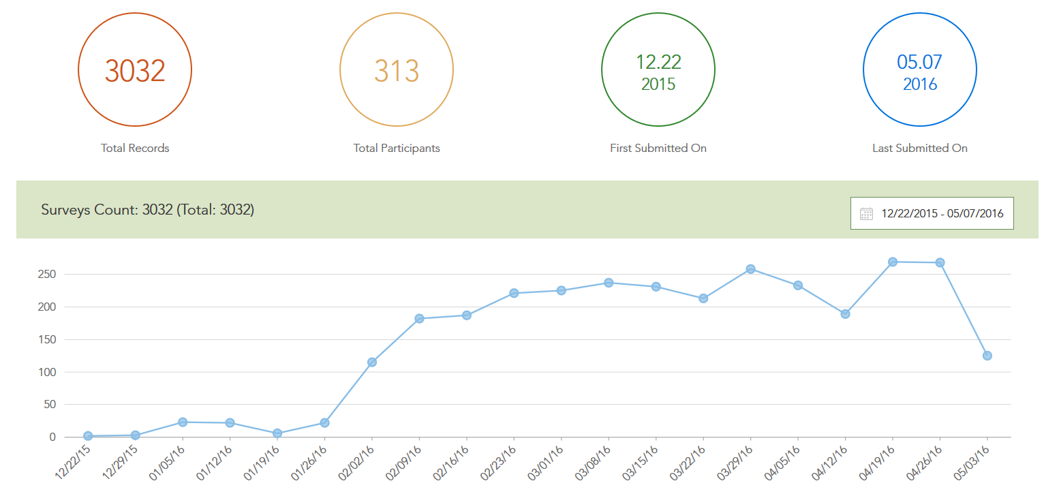Screen dimensions: 1059x494
Task: Select the 03/29/16 peak data point
Action: click(x=750, y=269)
